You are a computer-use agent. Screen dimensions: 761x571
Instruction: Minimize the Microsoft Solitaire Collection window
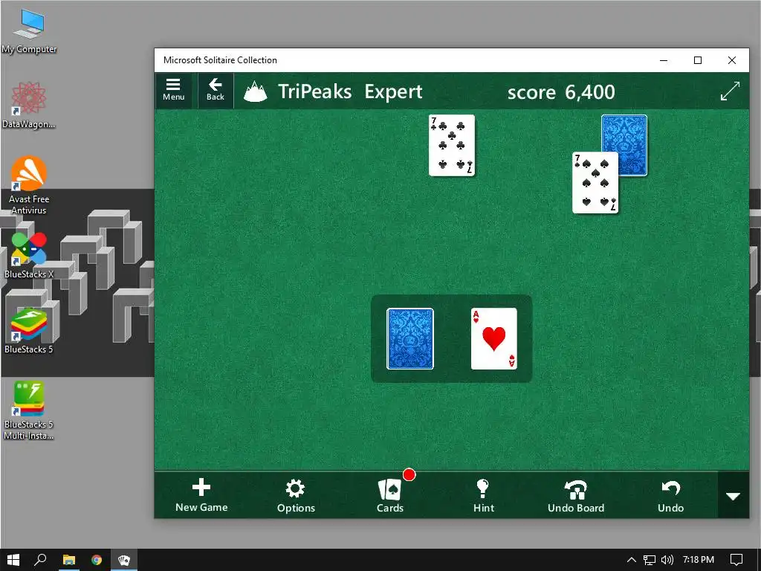(x=664, y=60)
